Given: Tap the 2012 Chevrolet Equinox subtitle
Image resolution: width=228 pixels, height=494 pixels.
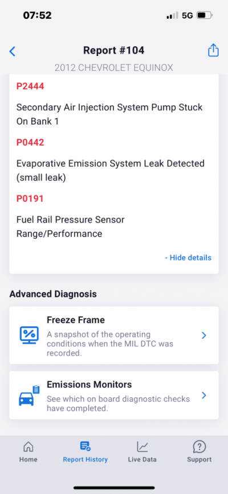Looking at the screenshot, I should [114, 68].
